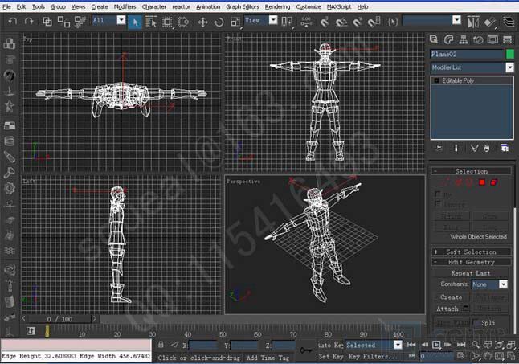This screenshot has height=364, width=519.
Task: Choose the Select and Scale tool
Action: [235, 22]
